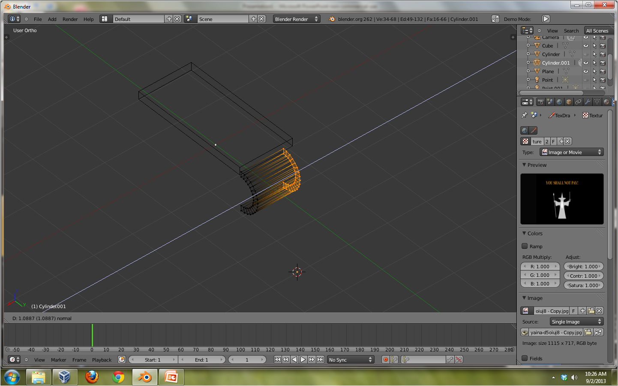Image resolution: width=618 pixels, height=386 pixels.
Task: Open texture Type Image or Movie dropdown
Action: pyautogui.click(x=572, y=152)
